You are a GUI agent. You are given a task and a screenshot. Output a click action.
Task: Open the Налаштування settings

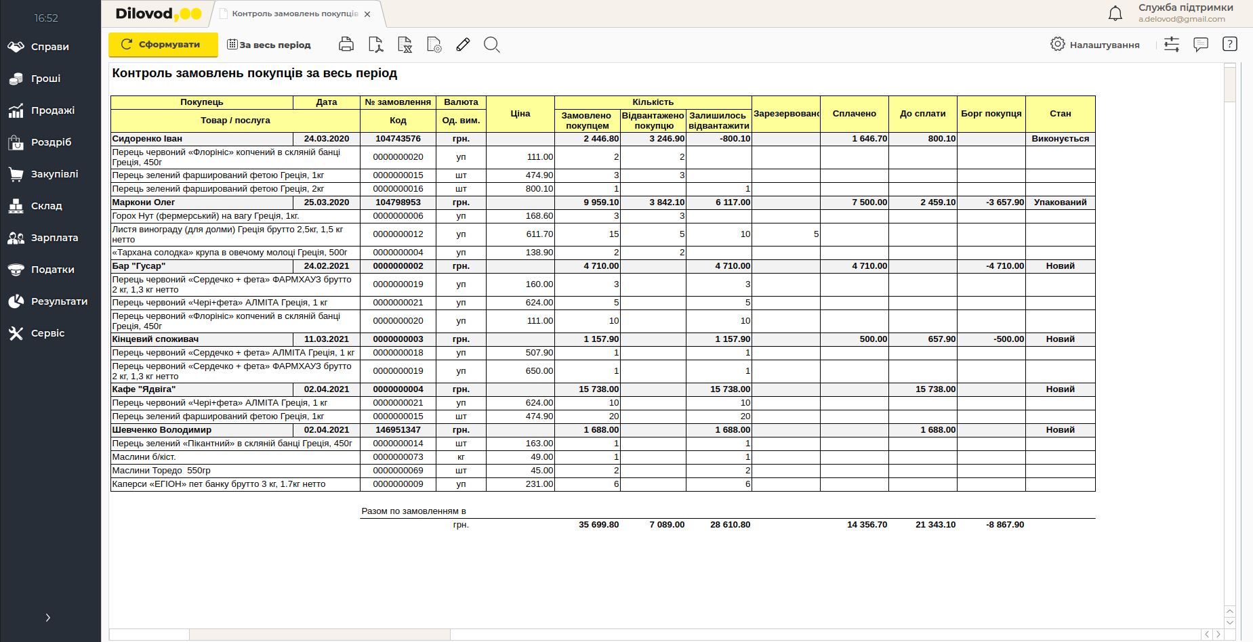pyautogui.click(x=1095, y=45)
